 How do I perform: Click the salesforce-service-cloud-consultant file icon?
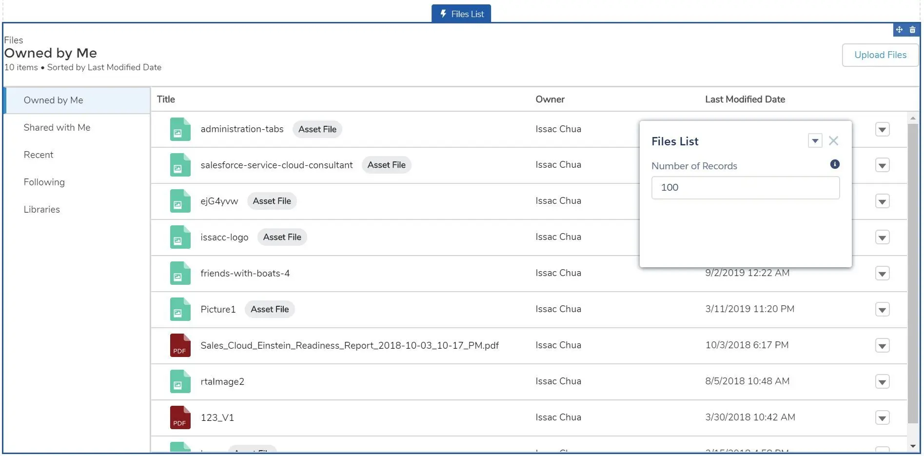[180, 165]
